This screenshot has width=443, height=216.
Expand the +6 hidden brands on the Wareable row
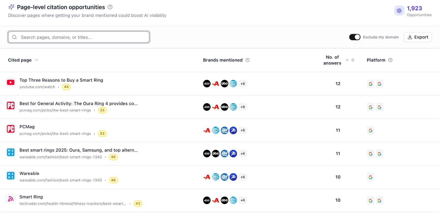point(242,177)
